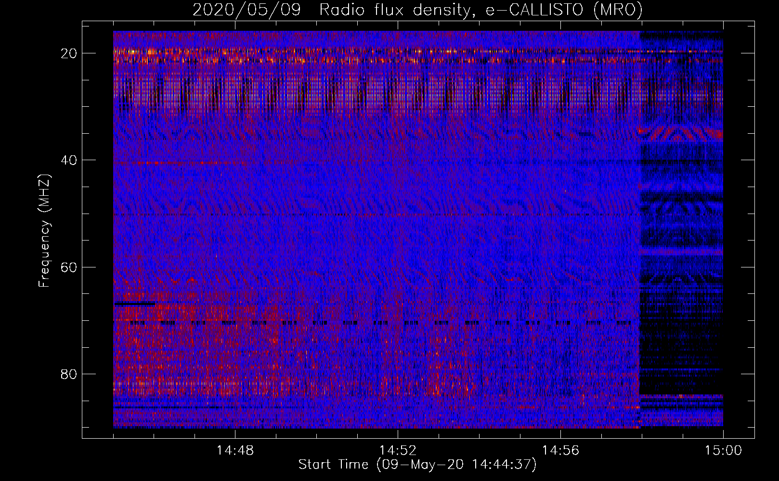Click the Radio flux density title text
The image size is (779, 481).
coord(395,10)
